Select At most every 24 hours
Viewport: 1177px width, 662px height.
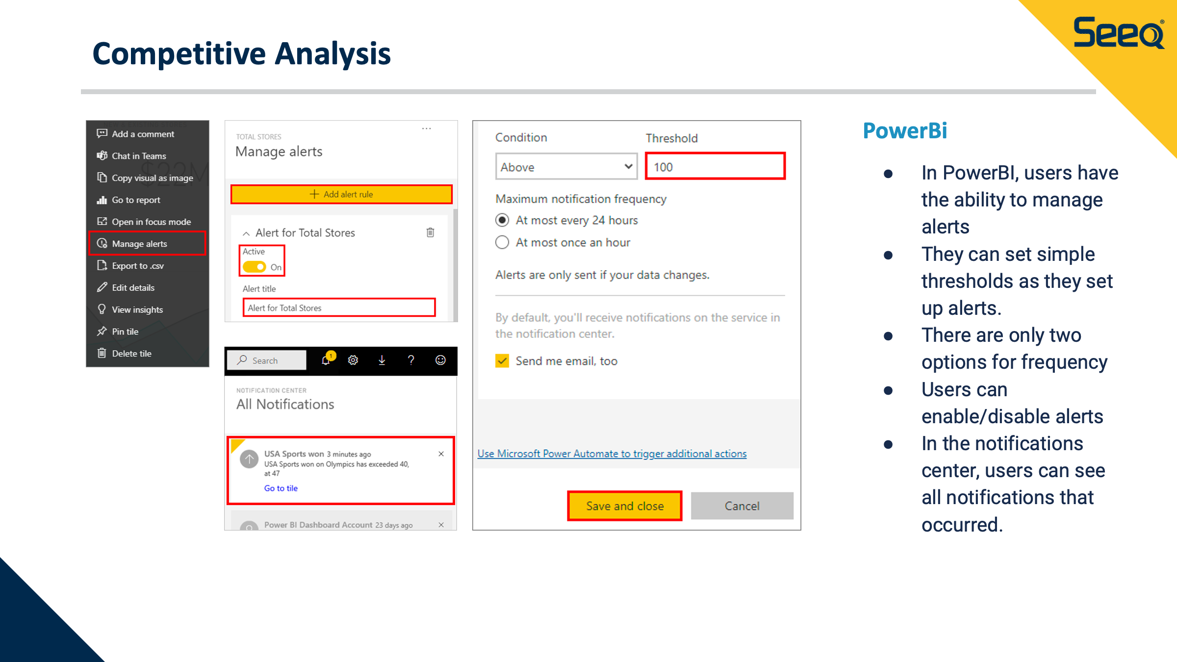(502, 220)
